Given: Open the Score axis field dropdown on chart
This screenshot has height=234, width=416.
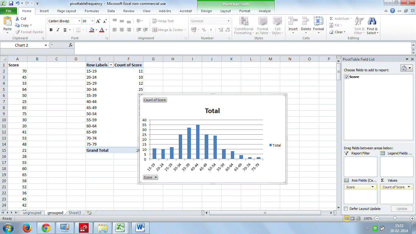Looking at the screenshot, I should (x=150, y=177).
